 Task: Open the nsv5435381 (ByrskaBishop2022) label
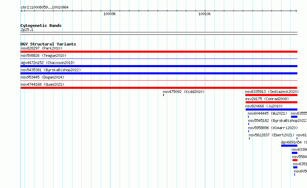[51, 70]
